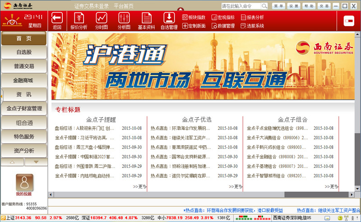Select 自选股 in the sidebar

[24, 52]
